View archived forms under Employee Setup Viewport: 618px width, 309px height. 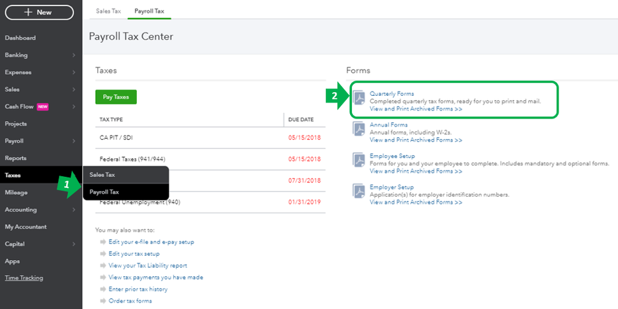click(416, 171)
